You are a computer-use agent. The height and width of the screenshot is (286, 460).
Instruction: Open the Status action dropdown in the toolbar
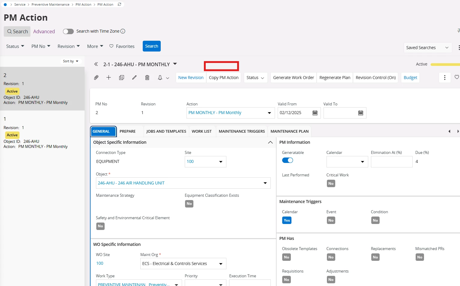255,78
